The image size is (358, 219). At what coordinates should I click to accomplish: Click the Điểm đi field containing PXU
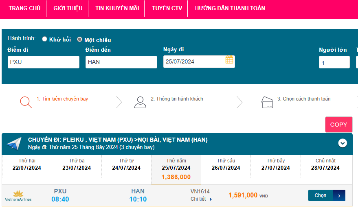click(x=44, y=62)
